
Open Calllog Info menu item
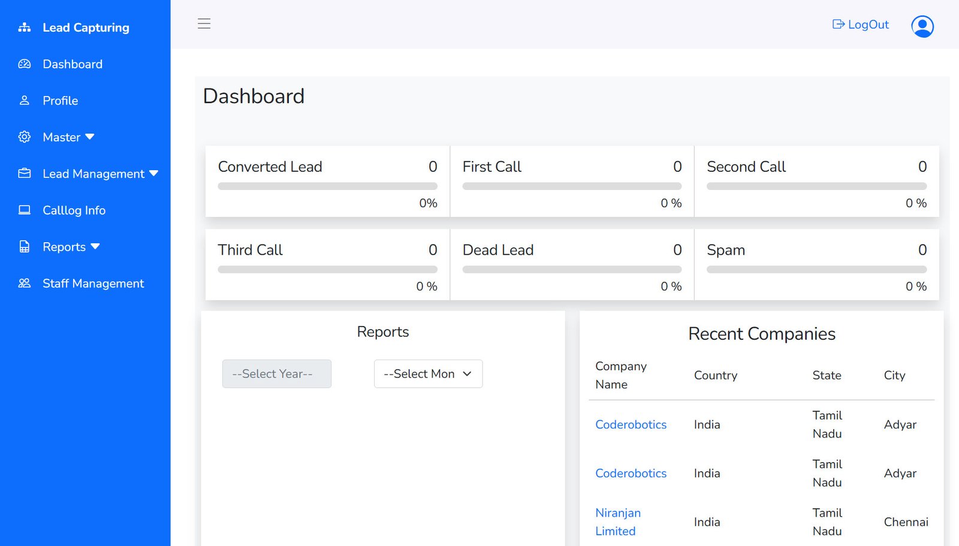coord(74,210)
